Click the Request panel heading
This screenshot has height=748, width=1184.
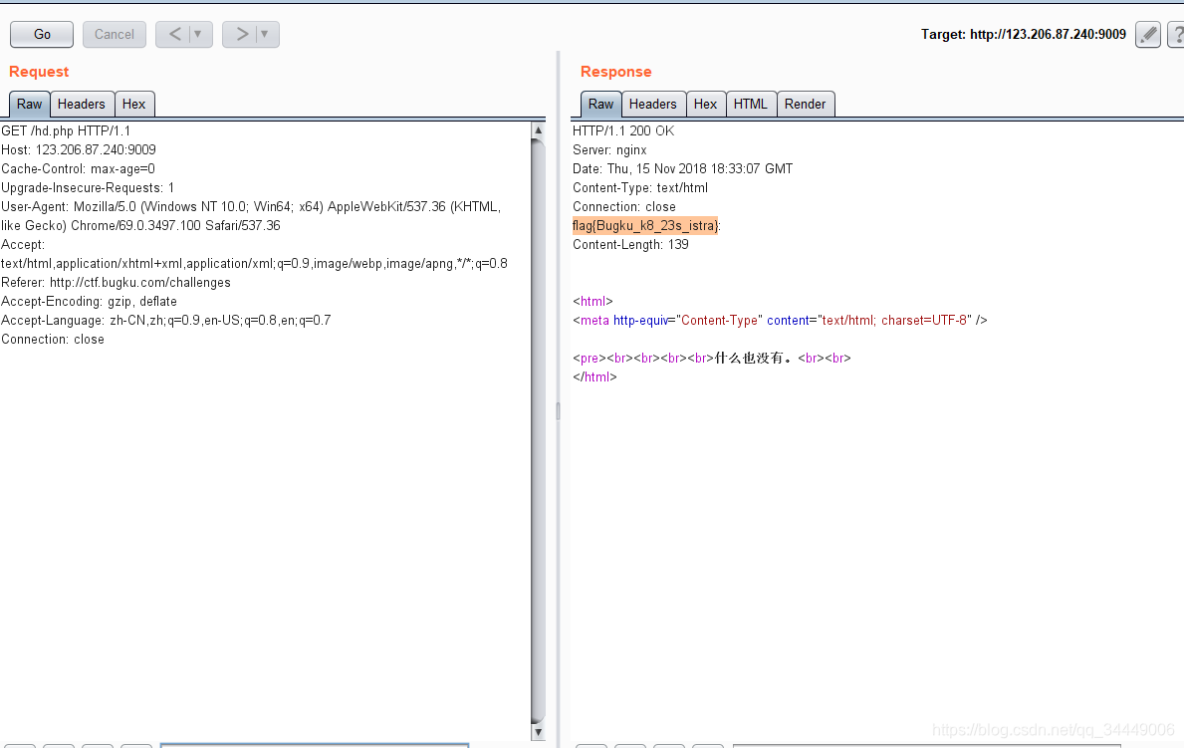[39, 72]
